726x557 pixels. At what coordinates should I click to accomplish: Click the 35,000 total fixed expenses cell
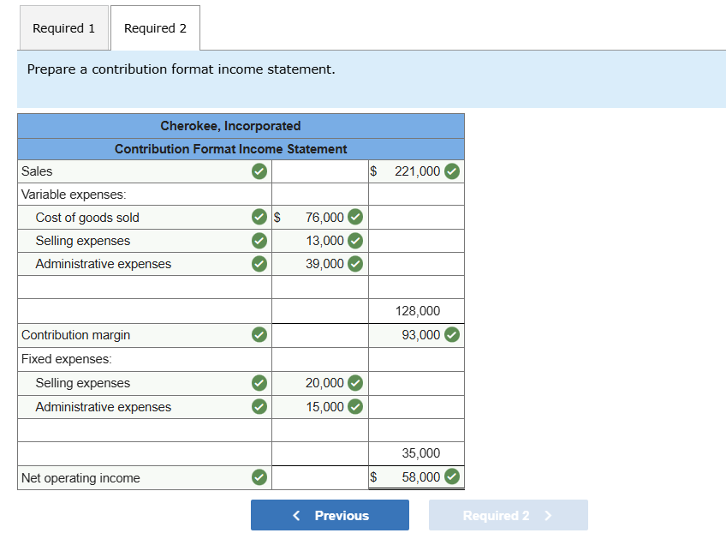tap(417, 453)
